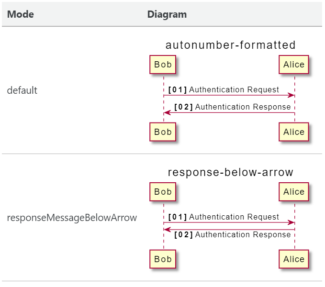Click the "response-below-arrow" diagram title

[x=230, y=173]
